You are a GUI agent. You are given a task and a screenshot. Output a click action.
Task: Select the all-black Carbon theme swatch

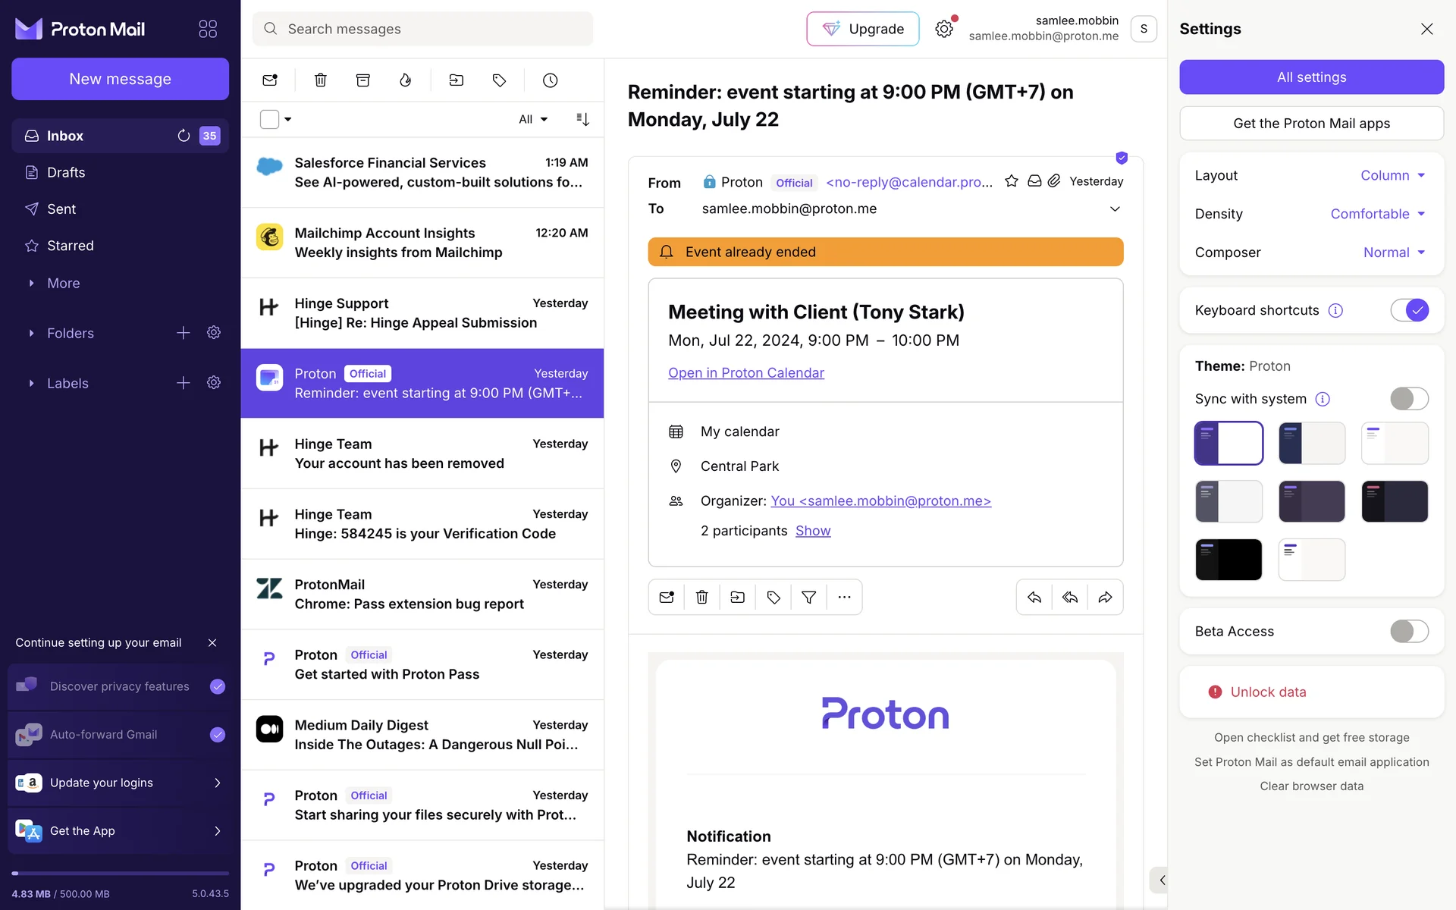[x=1228, y=560]
